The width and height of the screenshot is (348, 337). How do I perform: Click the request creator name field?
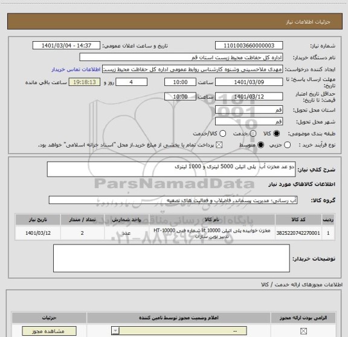(192, 70)
